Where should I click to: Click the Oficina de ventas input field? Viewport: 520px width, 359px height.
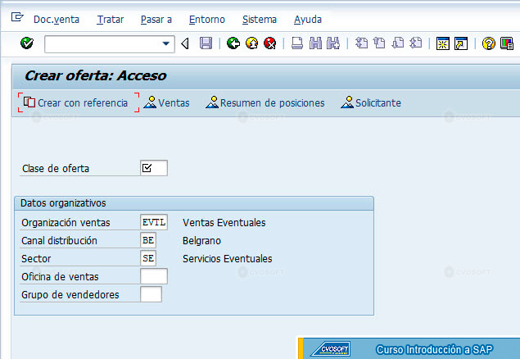pos(154,276)
